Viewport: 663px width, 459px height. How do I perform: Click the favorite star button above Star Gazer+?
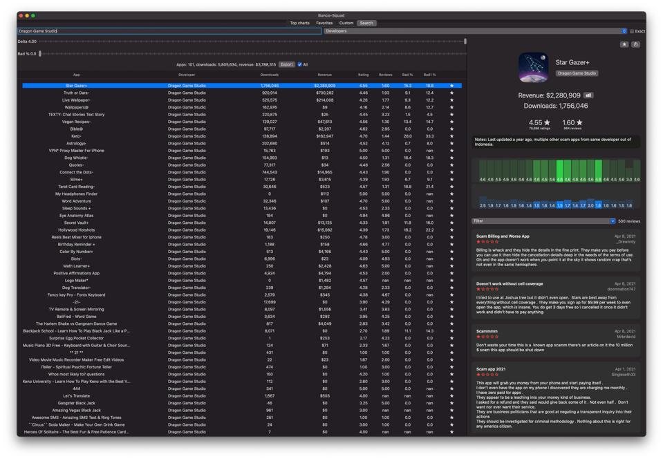click(x=624, y=44)
